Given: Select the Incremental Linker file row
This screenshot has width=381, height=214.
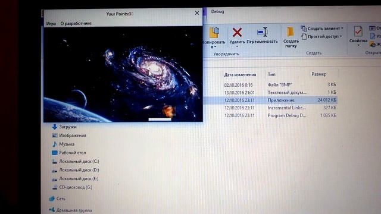Looking at the screenshot, I should pos(270,108).
